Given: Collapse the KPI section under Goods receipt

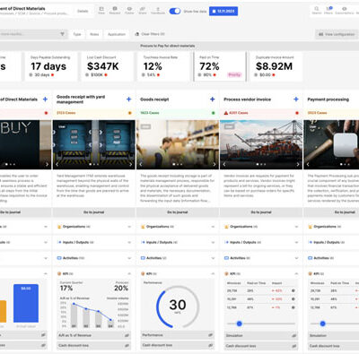Looking at the screenshot, I should point(213,273).
